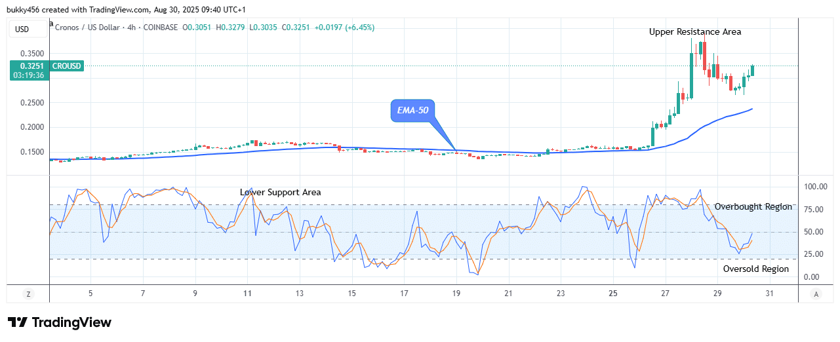Image resolution: width=840 pixels, height=342 pixels.
Task: Click the 25.00 oscillator axis label
Action: tap(814, 254)
